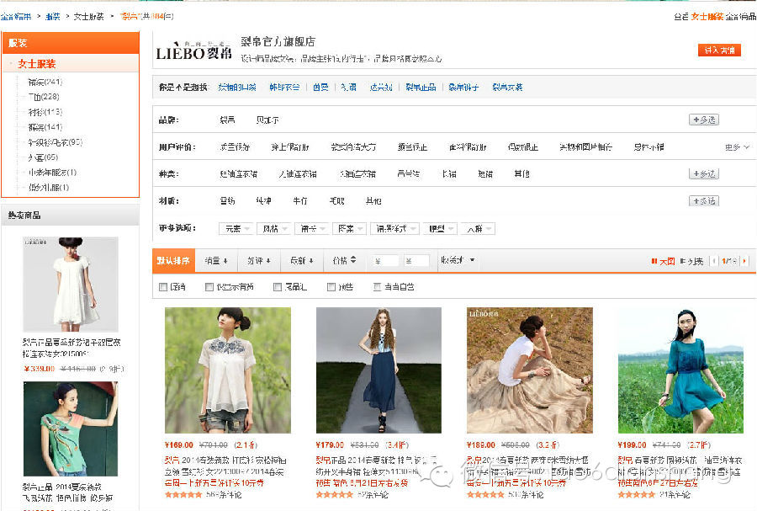
Task: Go to previous results page arrow
Action: (x=714, y=261)
